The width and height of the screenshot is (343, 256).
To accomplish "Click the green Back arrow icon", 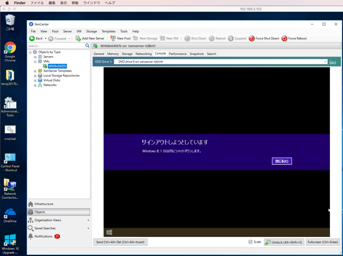I will click(x=32, y=38).
